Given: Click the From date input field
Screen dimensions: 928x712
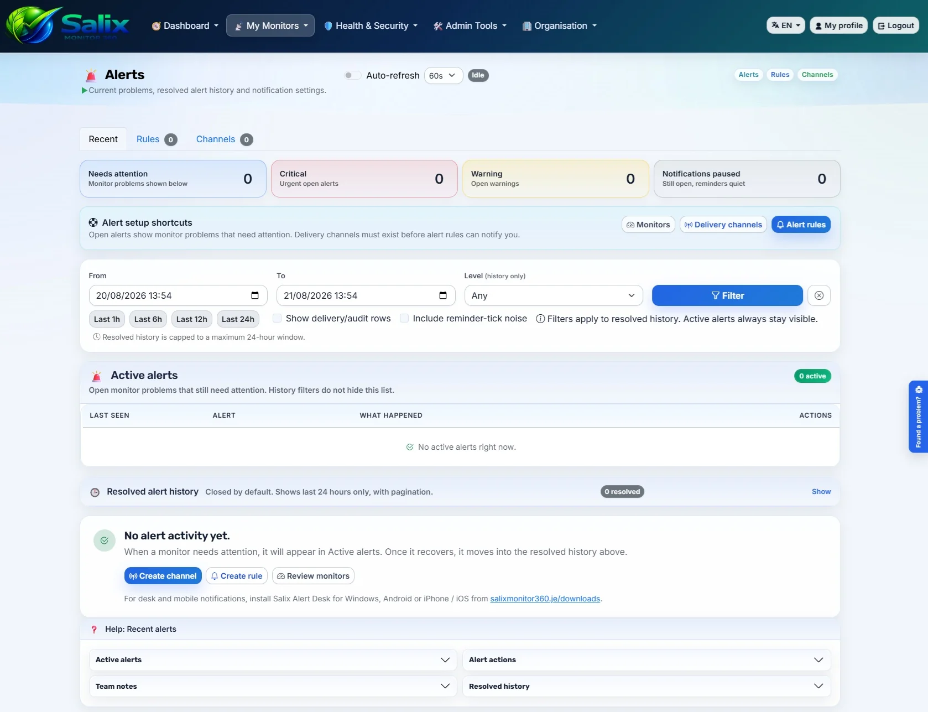Looking at the screenshot, I should click(x=178, y=295).
